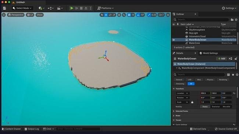Toggle the Details panel lock icon
This screenshot has width=239, height=134.
pyautogui.click(x=236, y=59)
